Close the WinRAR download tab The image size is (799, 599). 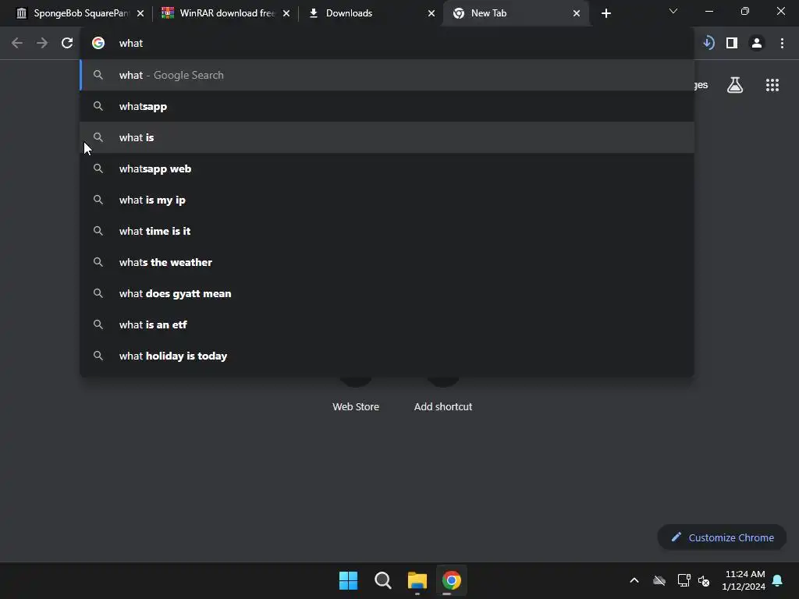pyautogui.click(x=286, y=13)
